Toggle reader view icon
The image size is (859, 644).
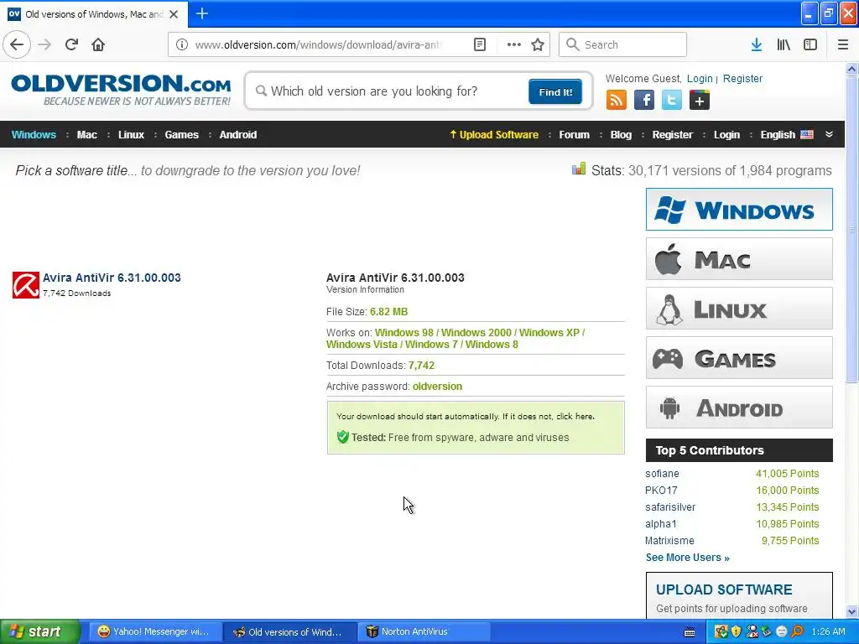tap(479, 44)
